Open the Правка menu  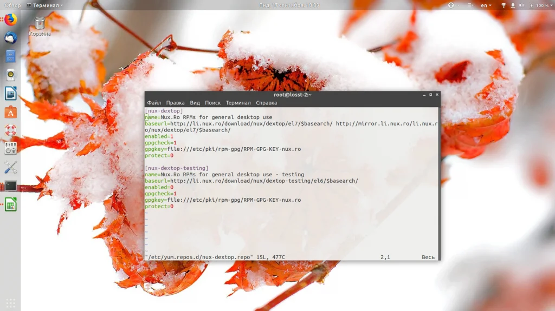(x=175, y=103)
